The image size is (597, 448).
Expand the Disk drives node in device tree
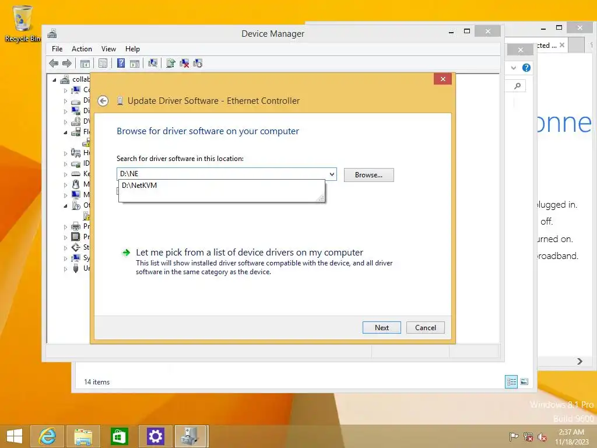65,101
